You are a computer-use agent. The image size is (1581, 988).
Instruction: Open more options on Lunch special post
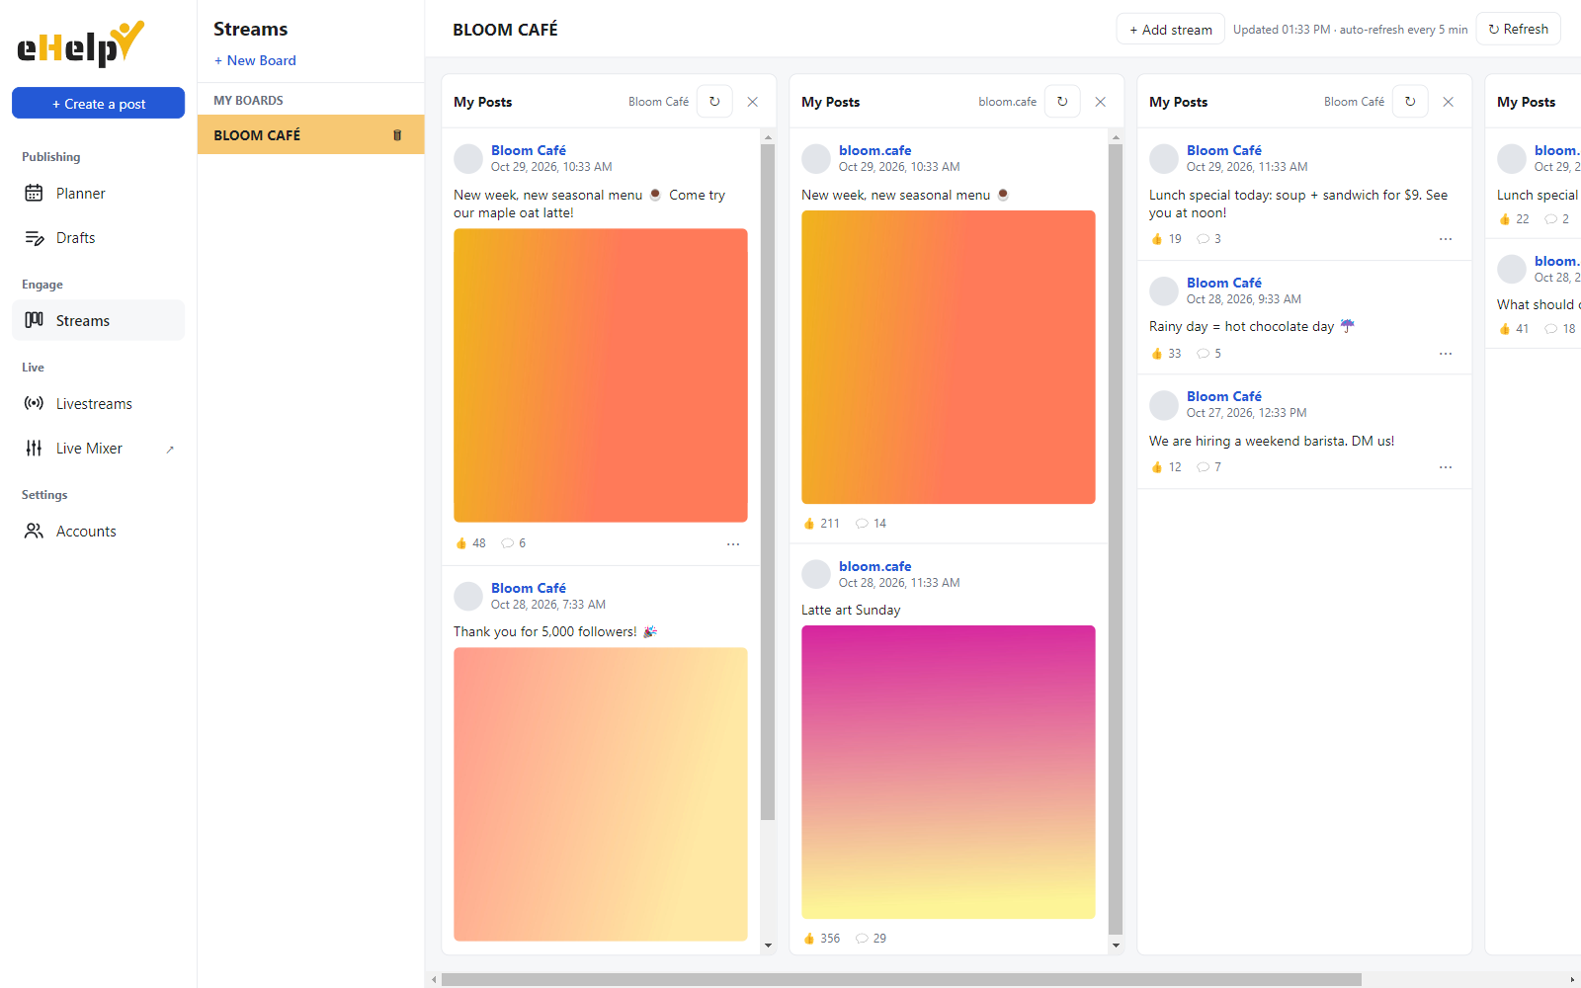pos(1446,239)
